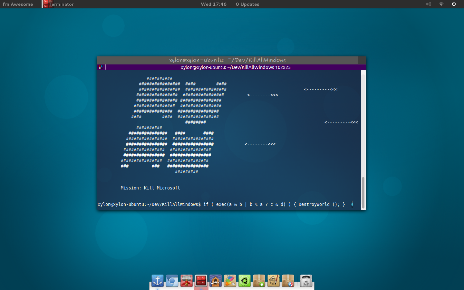Screen dimensions: 464x290
Task: Open the Wi-Fi network indicator
Action: coord(441,4)
